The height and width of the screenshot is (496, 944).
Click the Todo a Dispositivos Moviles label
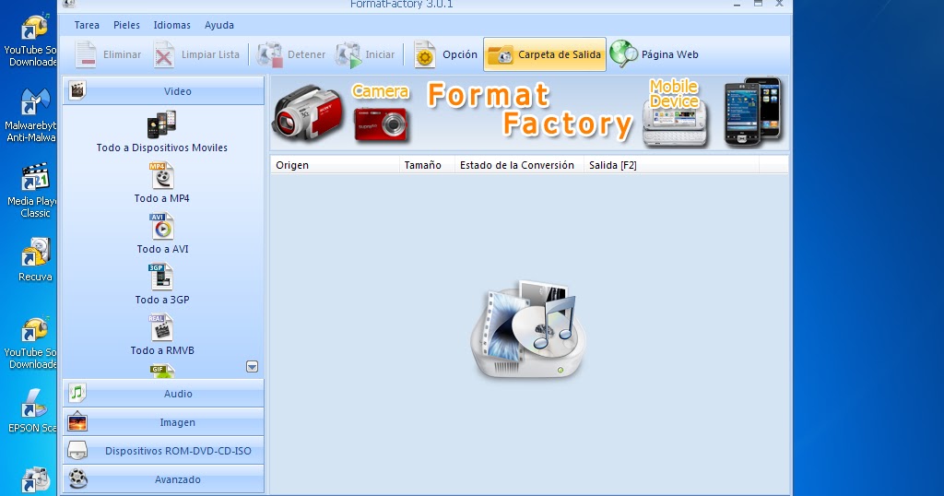[162, 148]
